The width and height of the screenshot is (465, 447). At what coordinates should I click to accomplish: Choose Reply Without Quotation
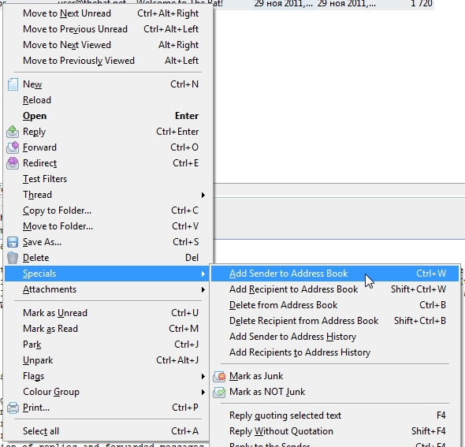(x=335, y=431)
